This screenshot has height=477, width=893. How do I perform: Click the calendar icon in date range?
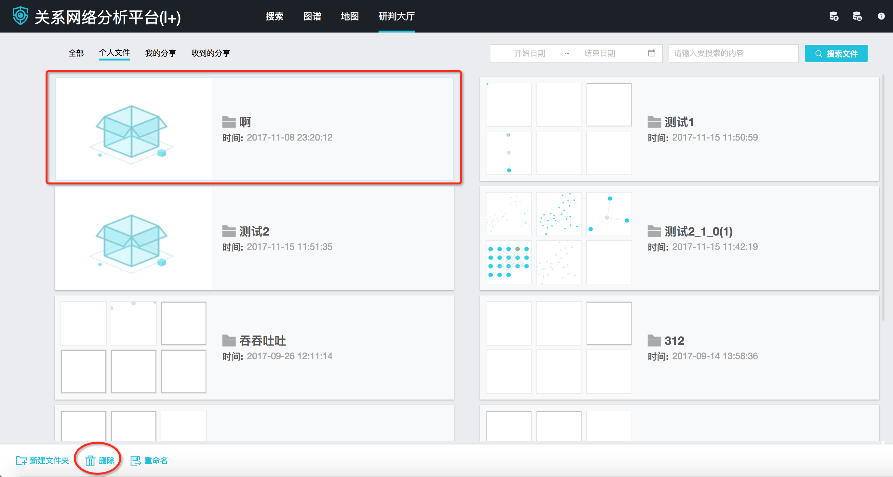651,53
